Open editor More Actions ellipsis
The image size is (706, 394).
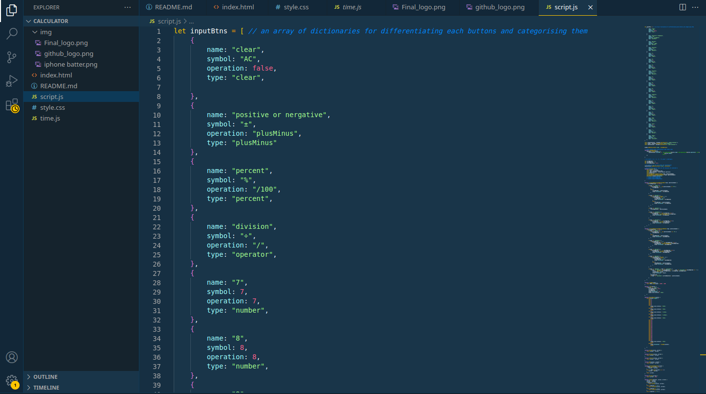[x=695, y=7]
